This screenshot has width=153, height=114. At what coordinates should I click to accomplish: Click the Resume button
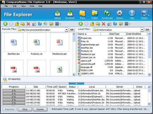click(x=9, y=109)
